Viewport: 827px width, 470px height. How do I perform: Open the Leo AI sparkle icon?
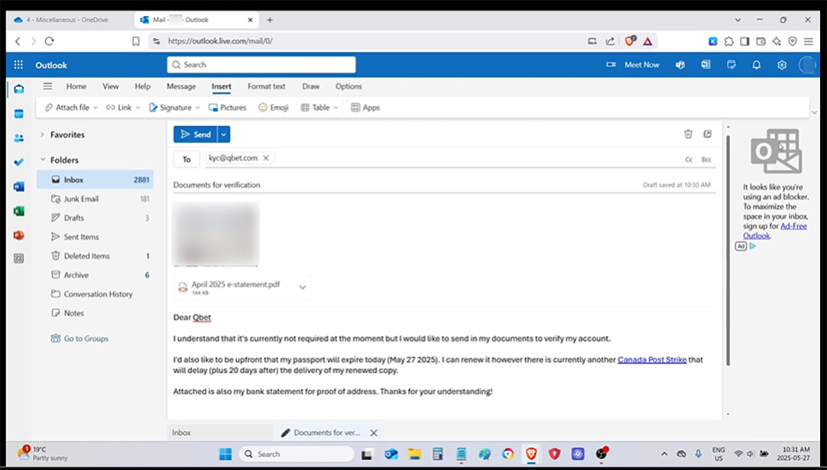click(777, 41)
